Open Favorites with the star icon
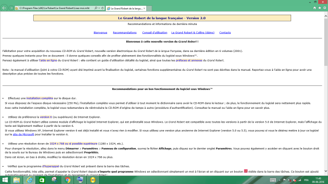This screenshot has height=184, width=328. point(320,8)
